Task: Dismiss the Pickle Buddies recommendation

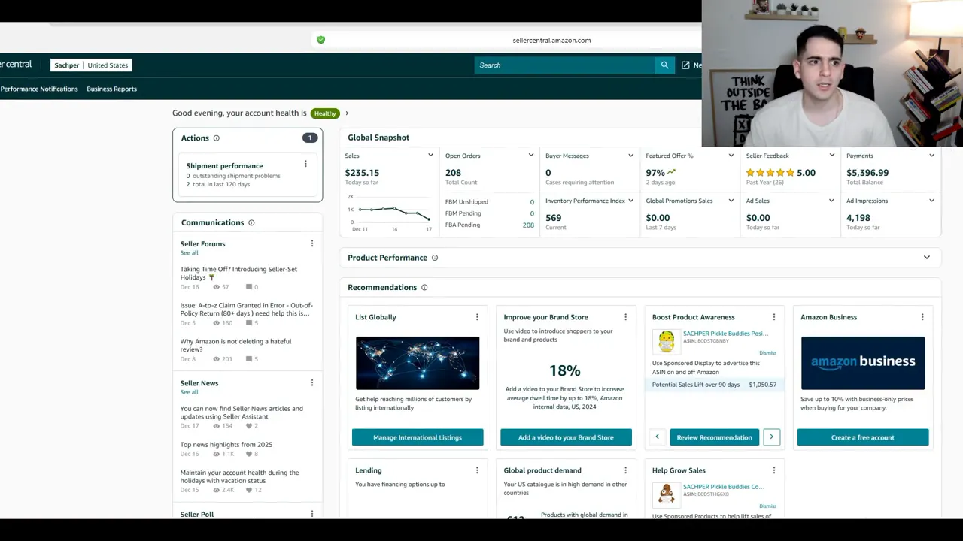Action: coord(767,352)
